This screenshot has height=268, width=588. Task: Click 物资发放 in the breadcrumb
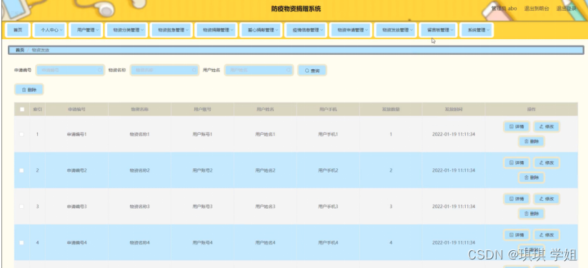point(41,50)
